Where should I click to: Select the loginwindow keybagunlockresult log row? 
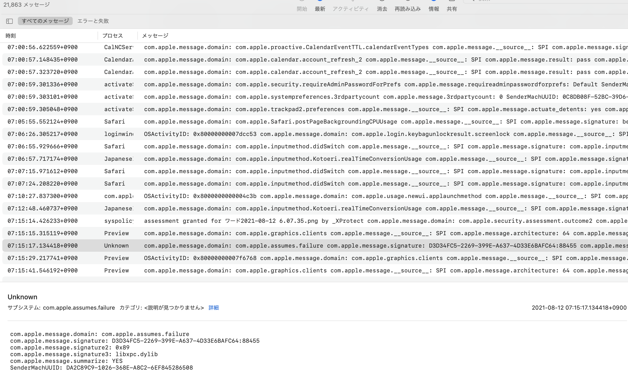(310, 134)
